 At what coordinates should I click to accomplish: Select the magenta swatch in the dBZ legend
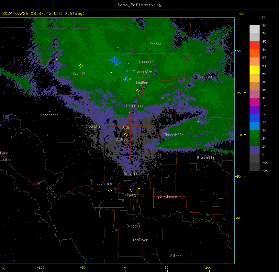point(254,102)
